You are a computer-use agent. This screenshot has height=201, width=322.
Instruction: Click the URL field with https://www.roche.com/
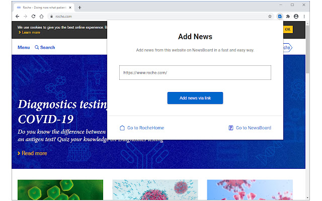point(195,72)
